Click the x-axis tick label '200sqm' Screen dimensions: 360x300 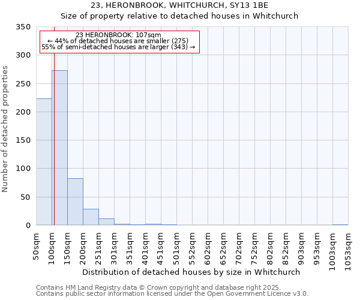(x=83, y=249)
